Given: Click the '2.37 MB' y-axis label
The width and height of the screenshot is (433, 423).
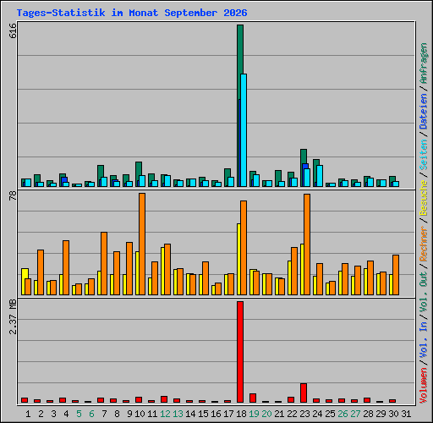Looking at the screenshot, I should point(14,316).
